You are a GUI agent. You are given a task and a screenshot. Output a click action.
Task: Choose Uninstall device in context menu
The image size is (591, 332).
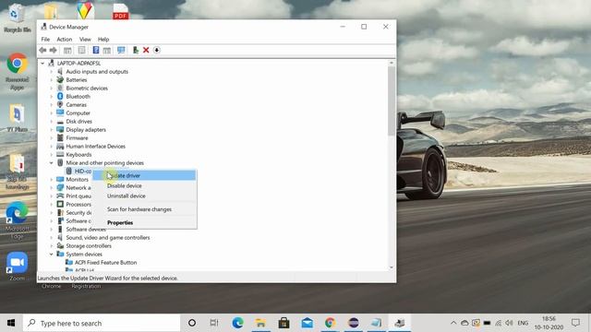pyautogui.click(x=144, y=196)
